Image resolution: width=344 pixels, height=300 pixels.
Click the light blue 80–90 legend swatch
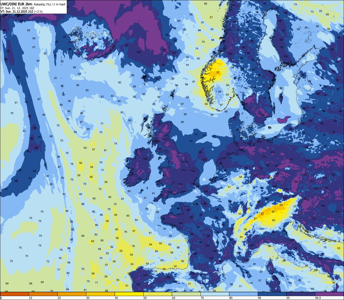pos(243,294)
